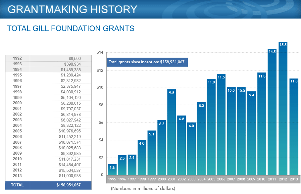Click the 6.8 bar label
The image size is (301, 194).
pyautogui.click(x=181, y=119)
